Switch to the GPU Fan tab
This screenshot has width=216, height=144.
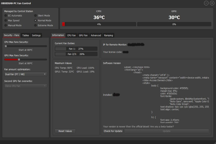tap(83, 35)
